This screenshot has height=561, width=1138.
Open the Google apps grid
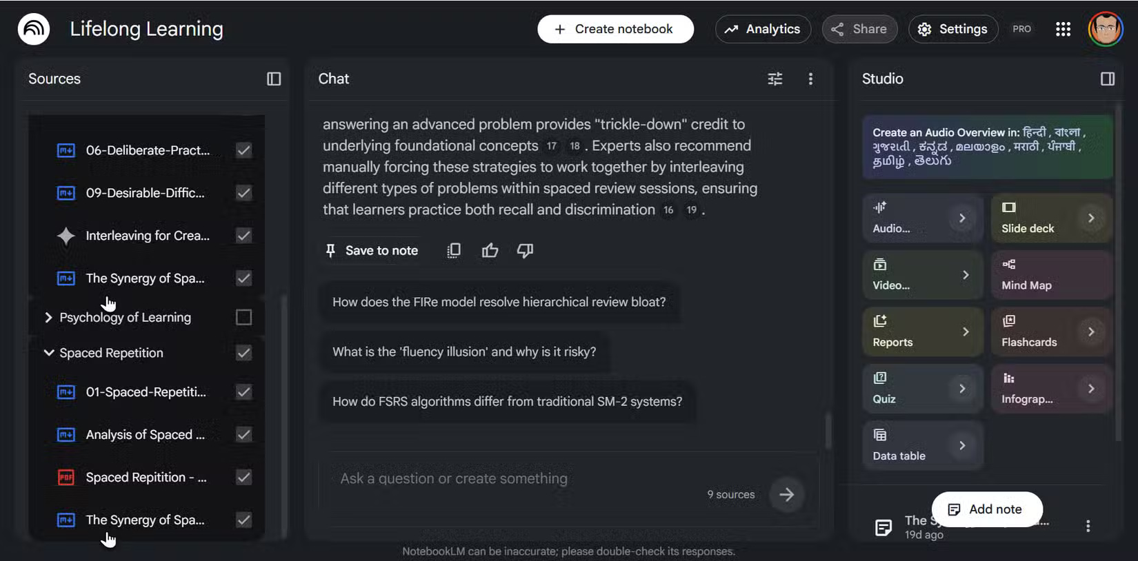1063,29
